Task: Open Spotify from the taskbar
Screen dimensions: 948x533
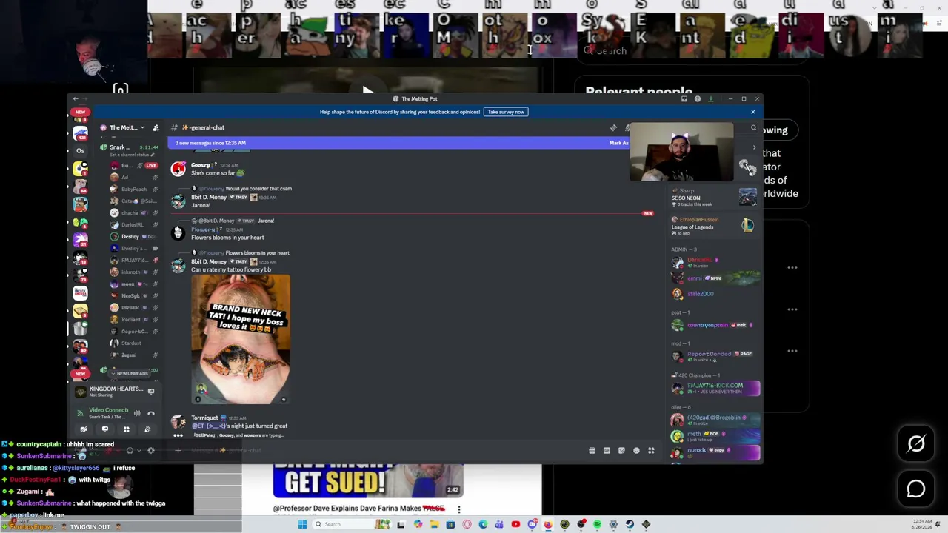Action: 597,524
